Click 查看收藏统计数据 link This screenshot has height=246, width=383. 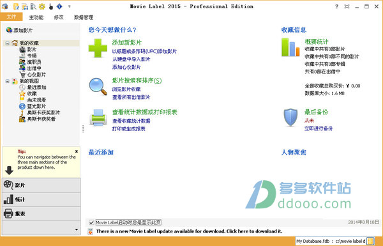131,121
